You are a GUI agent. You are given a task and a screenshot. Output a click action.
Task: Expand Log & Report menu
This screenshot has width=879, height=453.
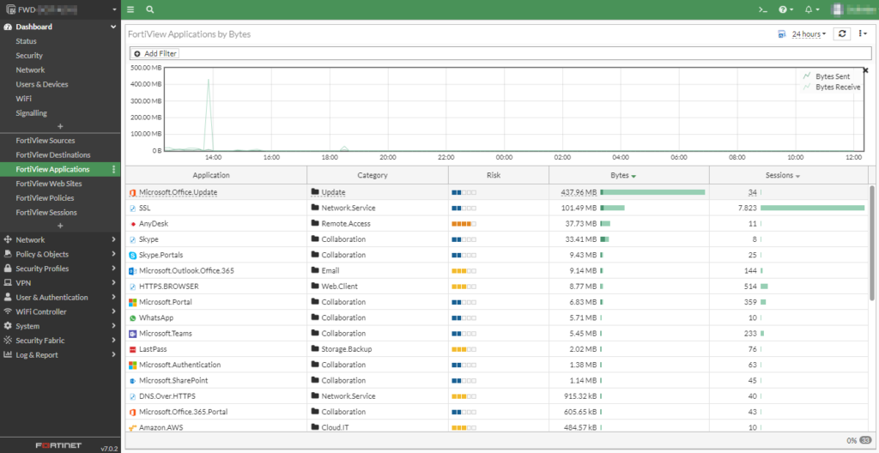[x=61, y=355]
